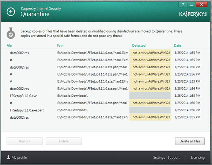This screenshot has width=212, height=165.
Task: Sort quarantine entries by Path header
Action: [x=60, y=46]
